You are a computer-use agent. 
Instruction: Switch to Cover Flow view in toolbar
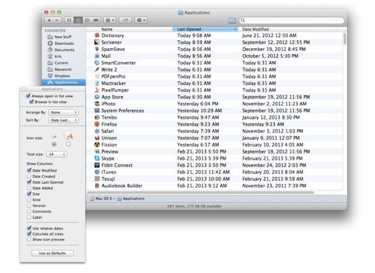96,20
